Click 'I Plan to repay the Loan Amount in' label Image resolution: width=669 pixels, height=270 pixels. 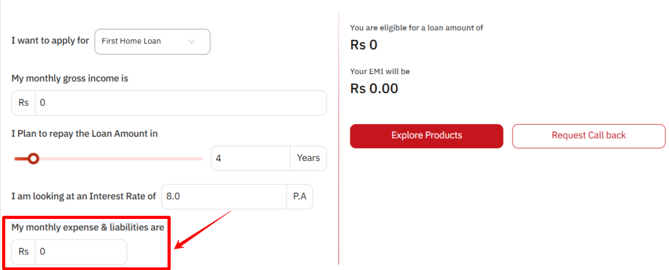coord(84,134)
